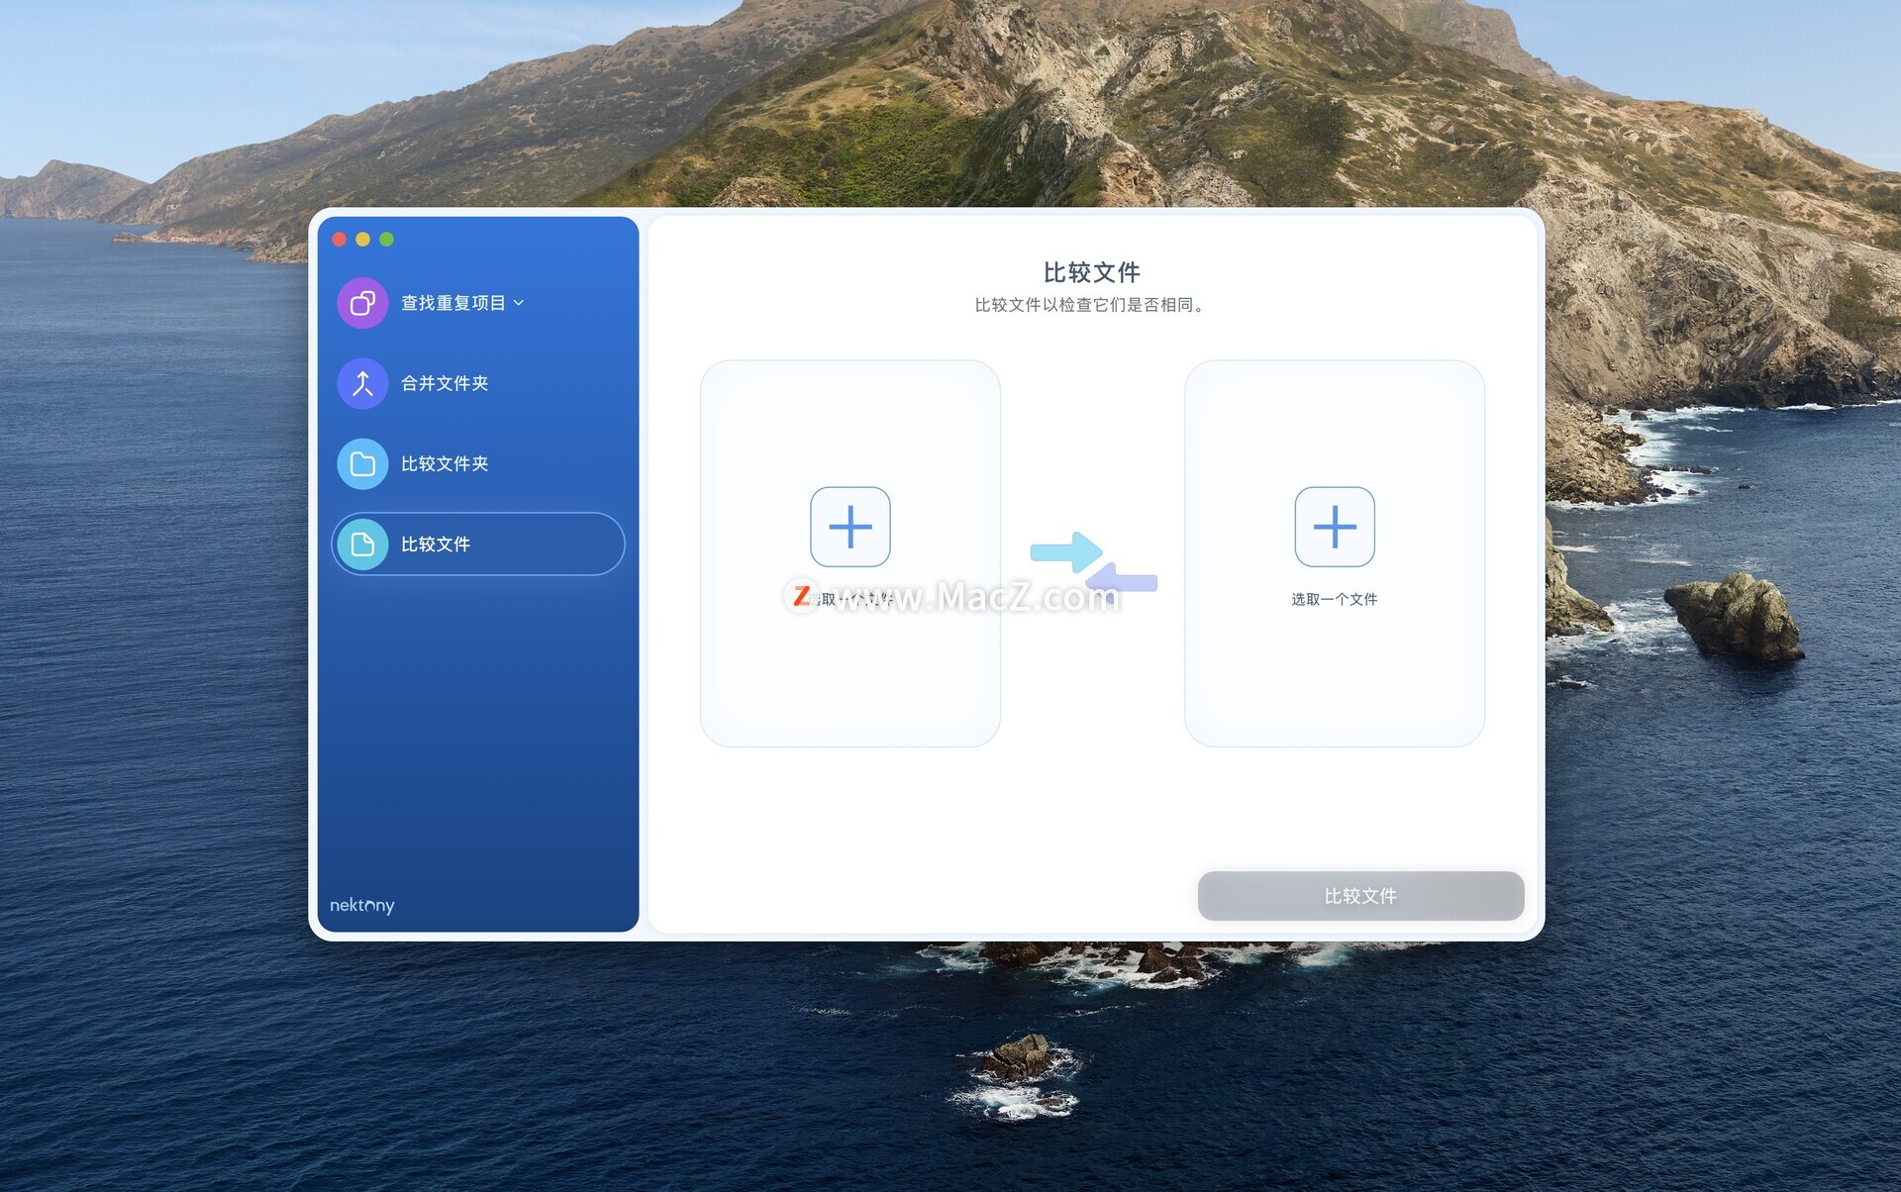Click the Compare Files document icon
Image resolution: width=1901 pixels, height=1192 pixels.
tap(362, 544)
